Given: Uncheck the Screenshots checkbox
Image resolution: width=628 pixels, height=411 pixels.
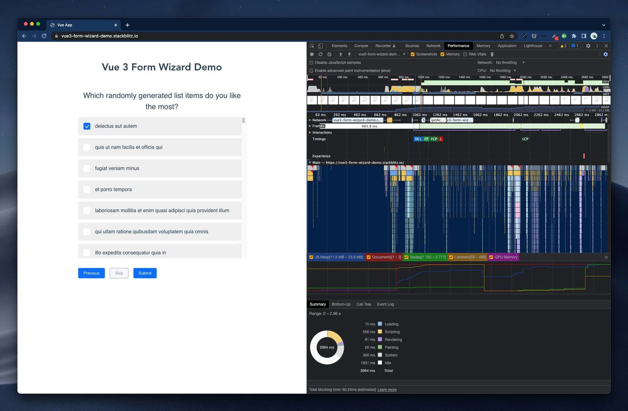Looking at the screenshot, I should tap(413, 54).
